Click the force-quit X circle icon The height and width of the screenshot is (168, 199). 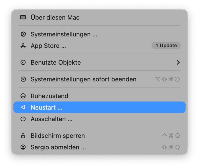pos(23,79)
